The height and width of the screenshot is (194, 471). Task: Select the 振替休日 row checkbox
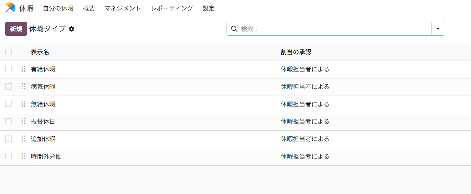coord(8,122)
